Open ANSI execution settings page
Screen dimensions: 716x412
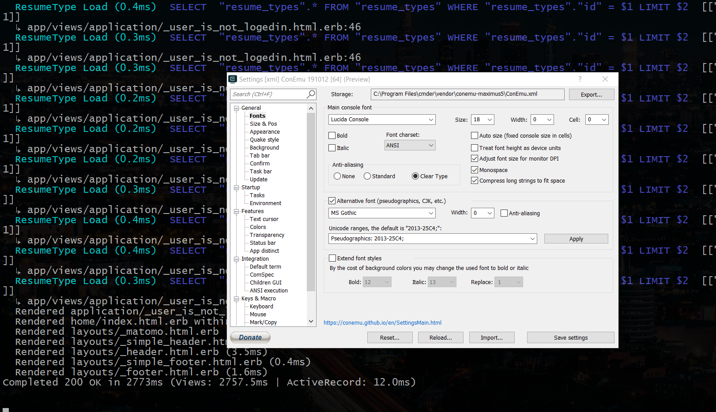(268, 291)
